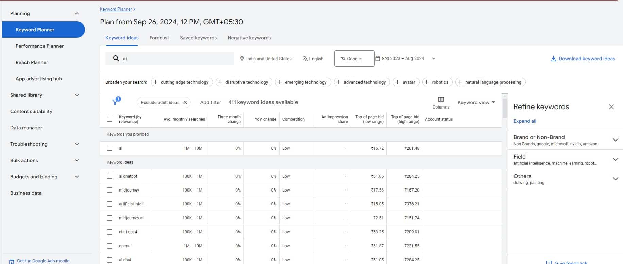Expand the Others refine group
The height and width of the screenshot is (264, 623).
pos(616,179)
